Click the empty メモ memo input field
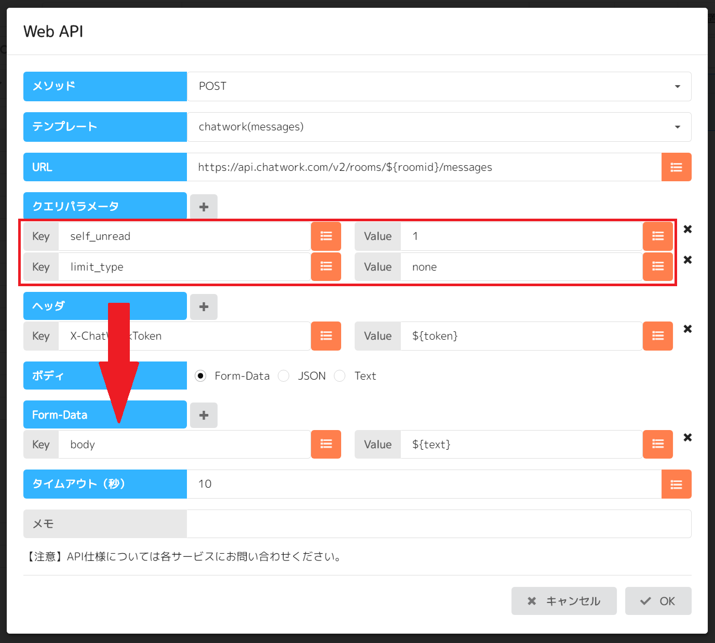Image resolution: width=715 pixels, height=643 pixels. click(x=439, y=524)
